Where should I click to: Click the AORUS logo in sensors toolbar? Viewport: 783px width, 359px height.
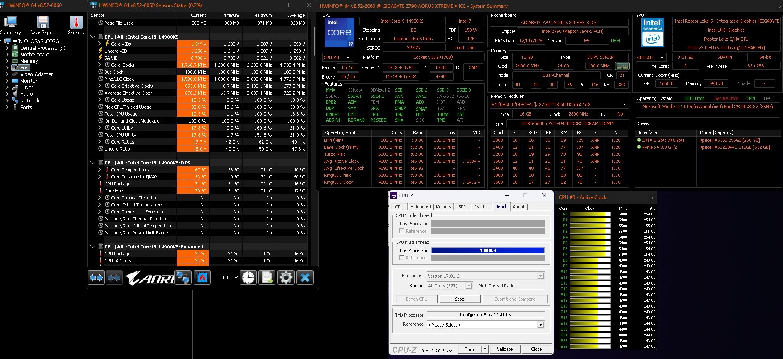(x=150, y=278)
